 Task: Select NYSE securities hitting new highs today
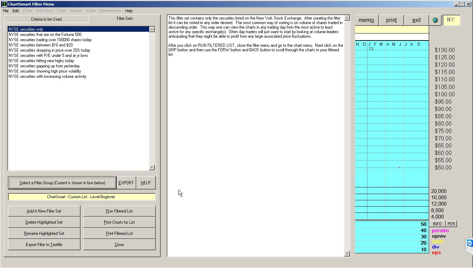tap(41, 61)
